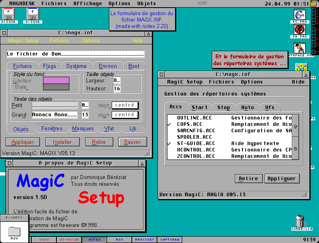This screenshot has width=319, height=243.
Task: Open MagiC Setup menu in left window
Action: pos(24,41)
